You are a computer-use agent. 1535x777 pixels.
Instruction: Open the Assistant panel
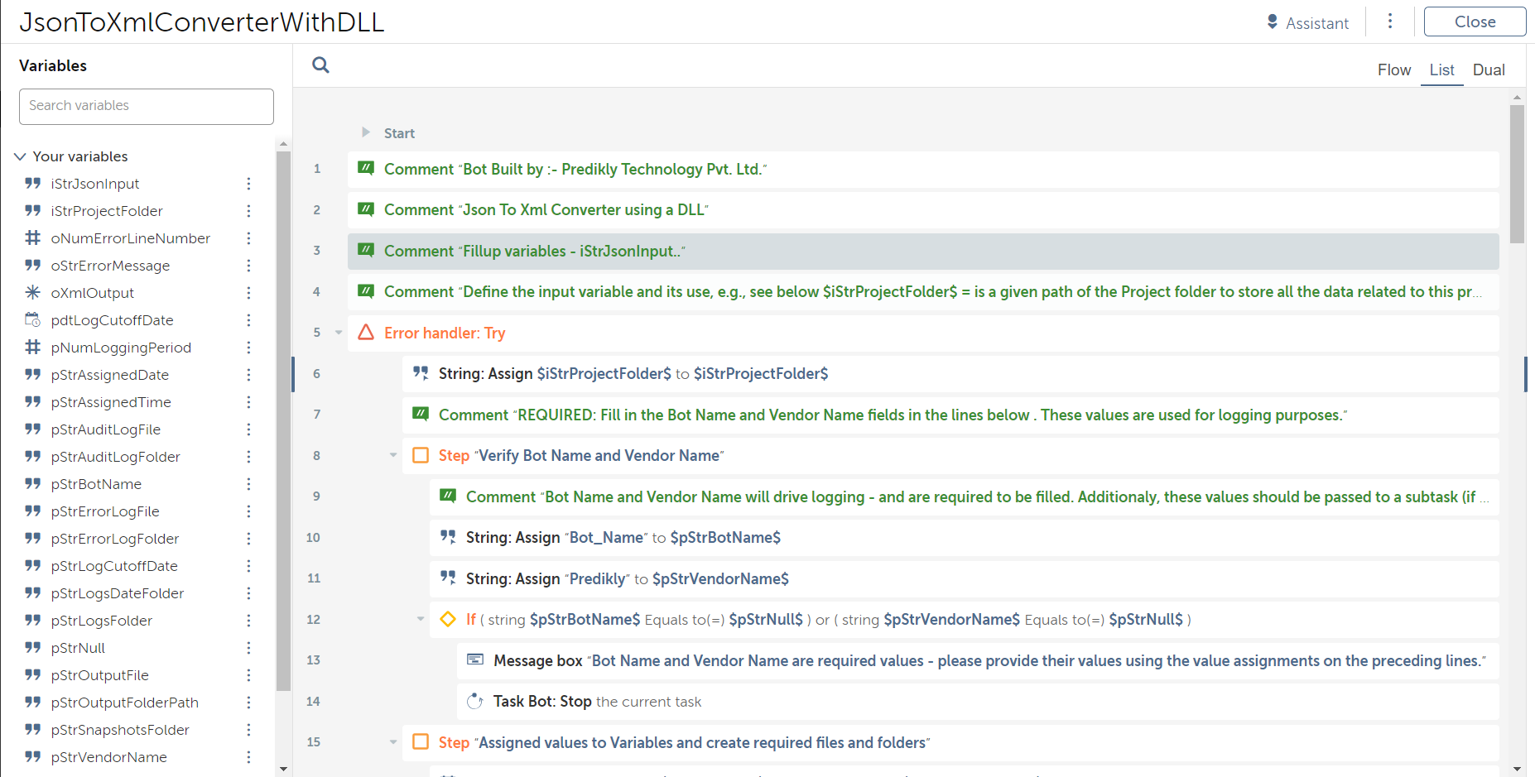[1307, 22]
